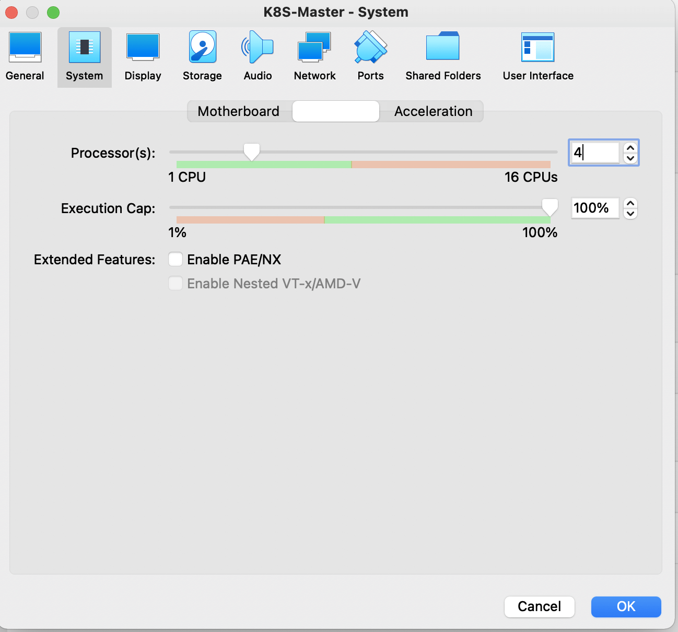Click the Nested VT-x/AMD-V checkbox
This screenshot has height=632, width=678.
(x=176, y=284)
